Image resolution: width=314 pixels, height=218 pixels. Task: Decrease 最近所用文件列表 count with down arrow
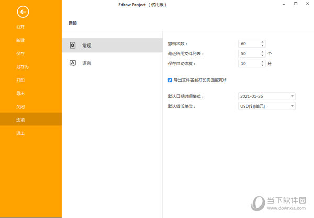[x=262, y=55]
